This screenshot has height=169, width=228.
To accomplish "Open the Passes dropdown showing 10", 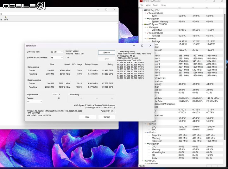I will (x=35, y=102).
